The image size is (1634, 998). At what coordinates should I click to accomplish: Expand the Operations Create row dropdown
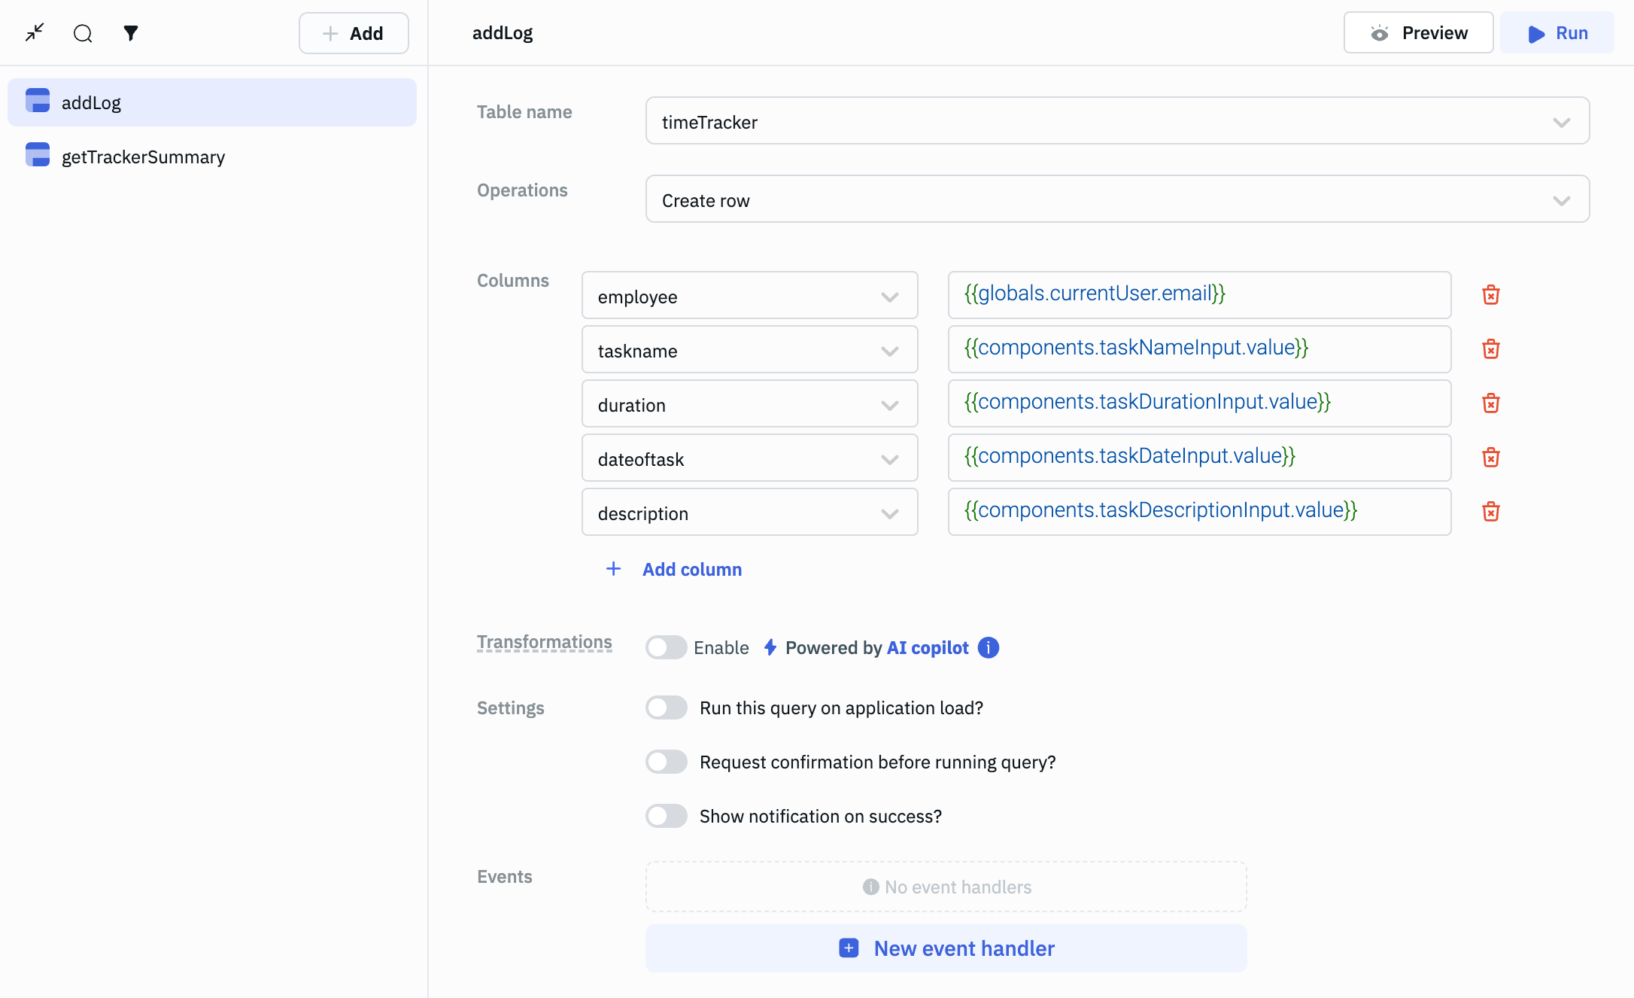coord(1116,199)
